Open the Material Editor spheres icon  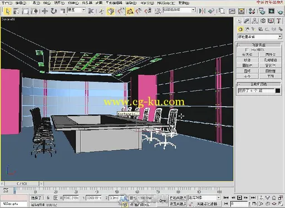click(252, 11)
